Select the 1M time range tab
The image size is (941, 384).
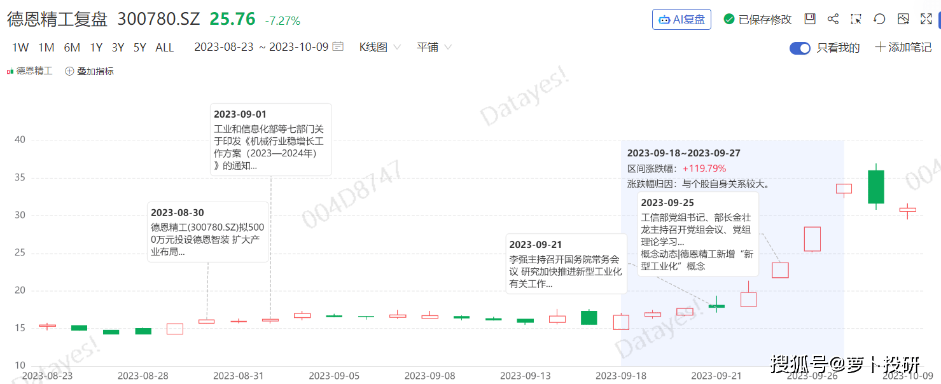pos(46,47)
